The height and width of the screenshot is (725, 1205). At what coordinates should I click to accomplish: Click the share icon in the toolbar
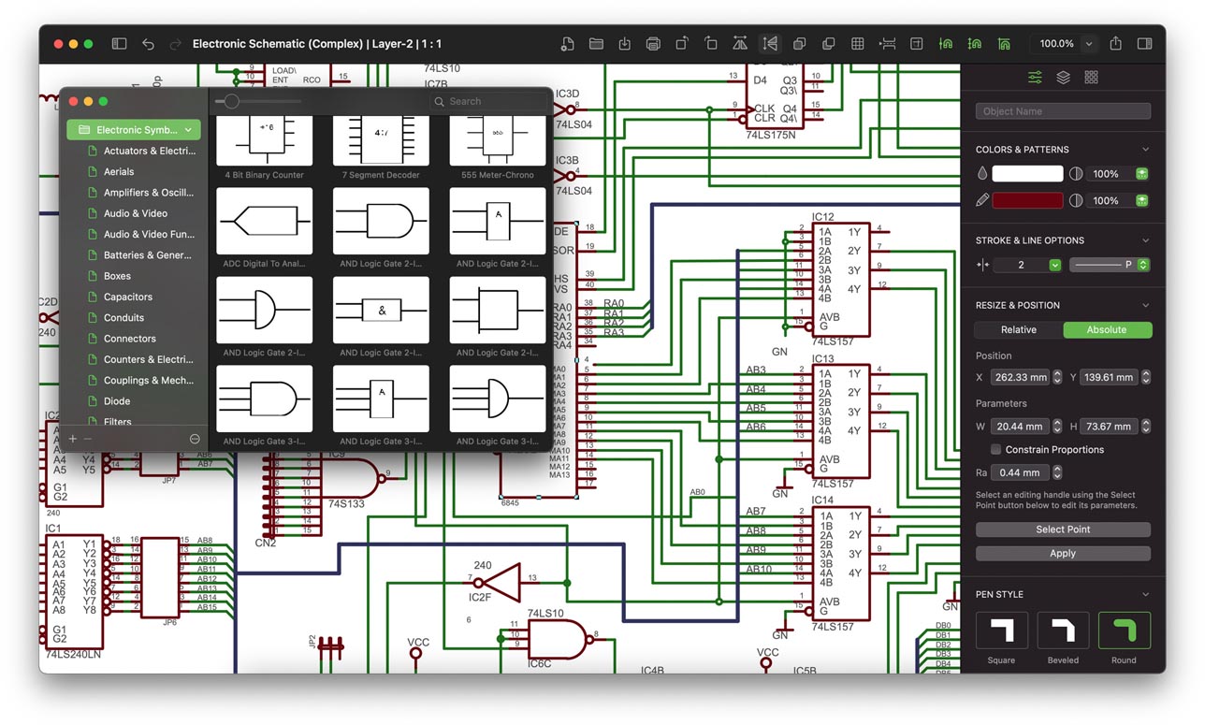tap(1115, 43)
